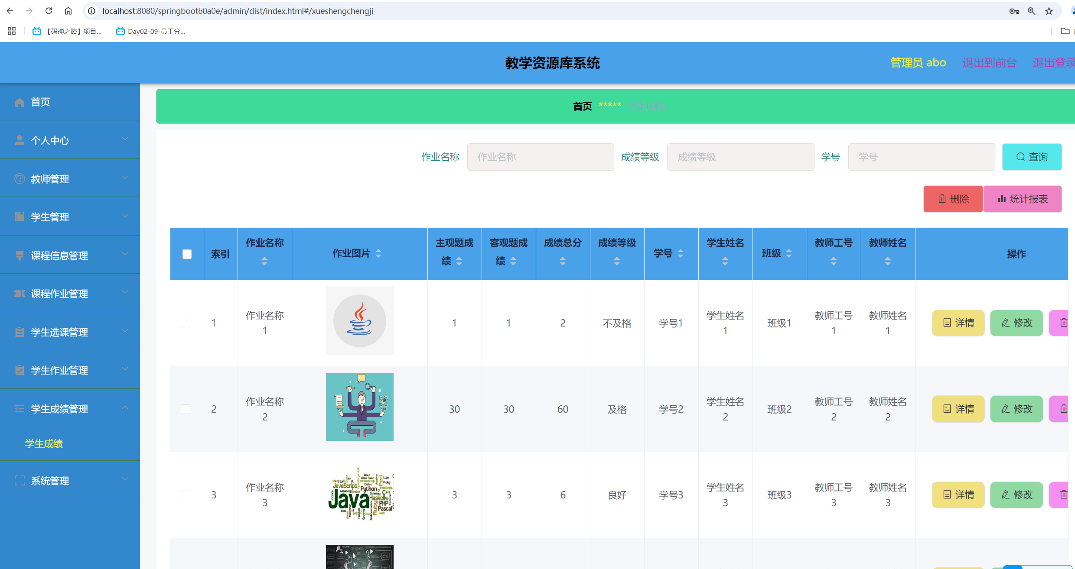Type in the 学号 search field
The width and height of the screenshot is (1075, 569).
click(x=921, y=157)
